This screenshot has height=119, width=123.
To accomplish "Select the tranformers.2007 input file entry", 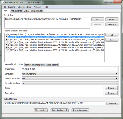I will (x=44, y=19).
